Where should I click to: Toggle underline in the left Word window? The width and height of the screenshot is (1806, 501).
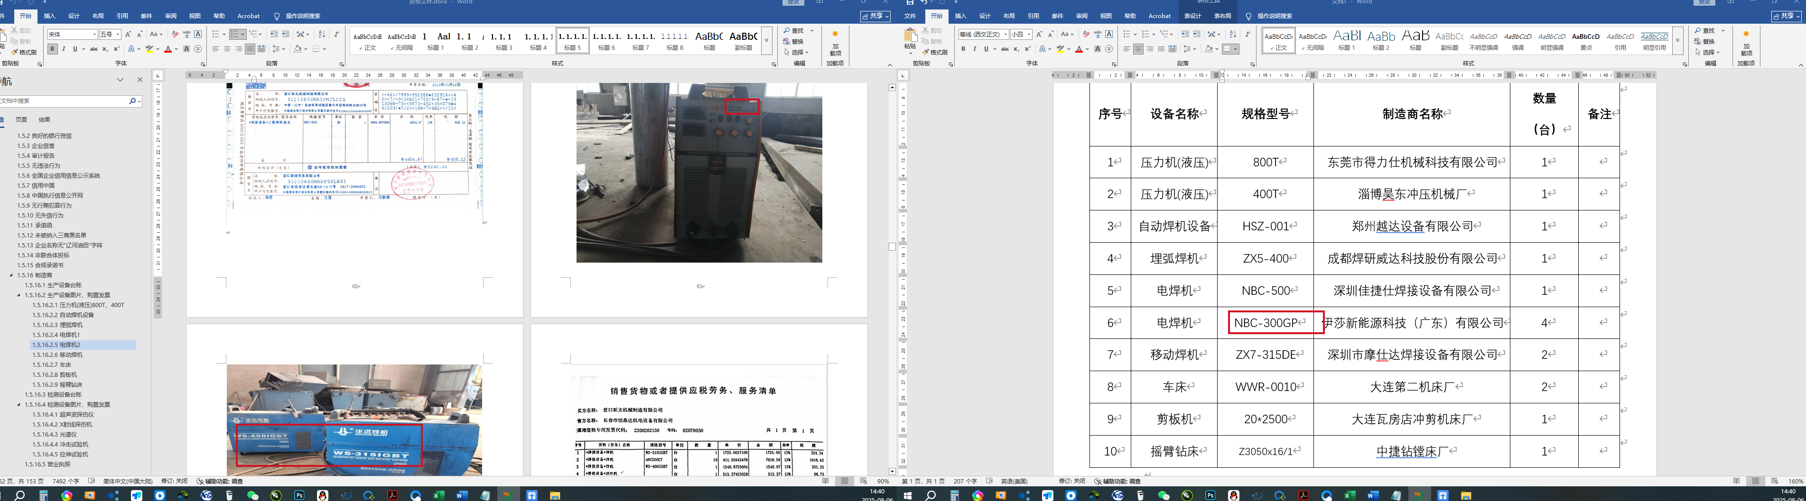tap(75, 49)
